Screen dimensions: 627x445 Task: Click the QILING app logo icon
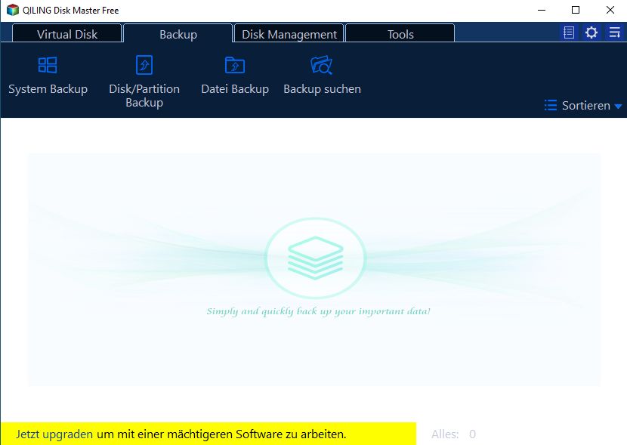coord(13,10)
